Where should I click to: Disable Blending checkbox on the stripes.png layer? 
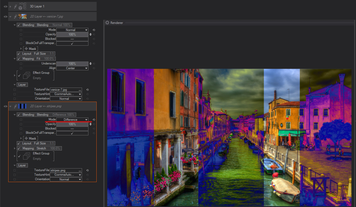[19, 115]
